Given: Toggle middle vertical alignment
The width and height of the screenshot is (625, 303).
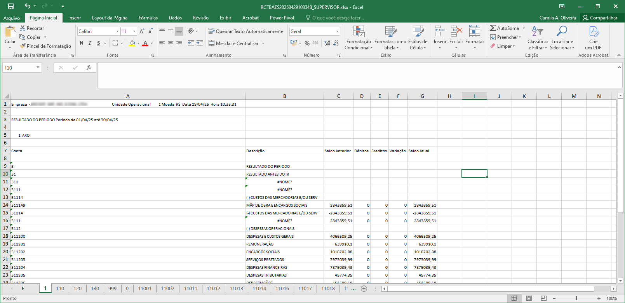Looking at the screenshot, I should (x=171, y=31).
